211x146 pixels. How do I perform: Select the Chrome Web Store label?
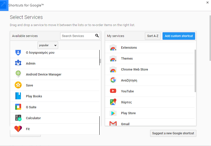134,69
